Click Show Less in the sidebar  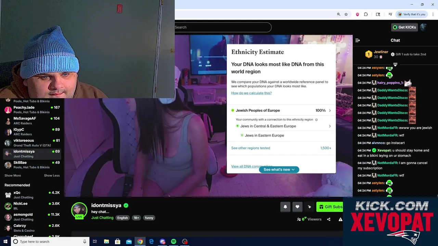click(52, 176)
